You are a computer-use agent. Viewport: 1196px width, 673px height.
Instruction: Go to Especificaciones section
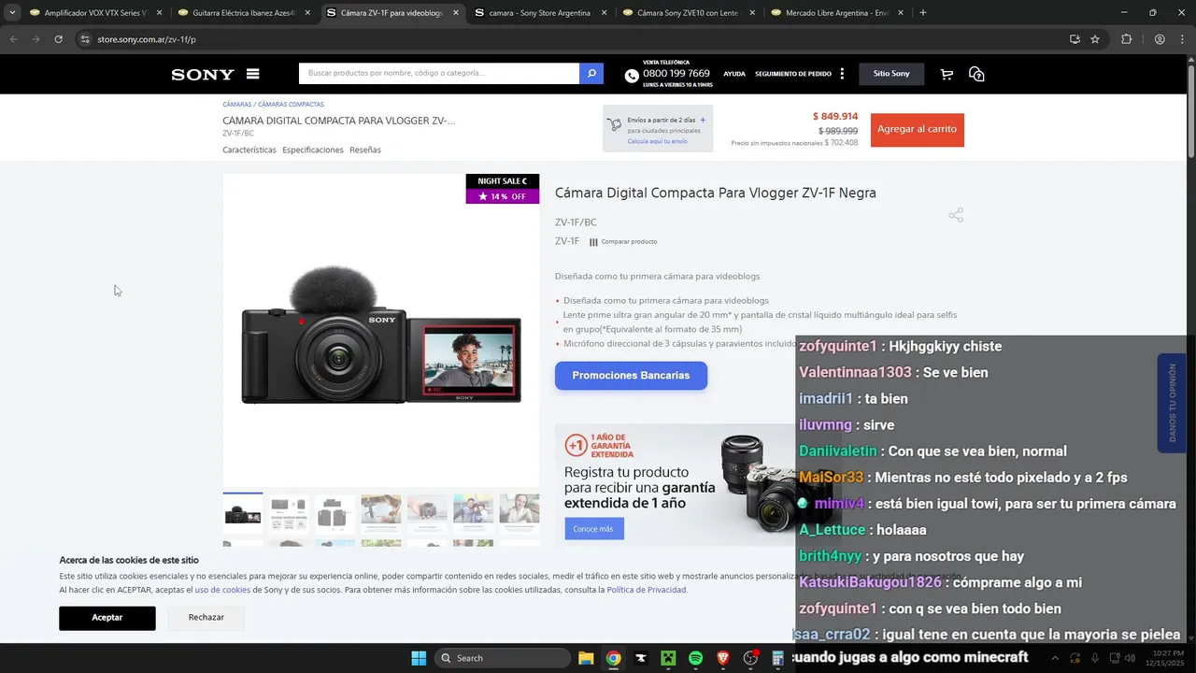pyautogui.click(x=313, y=150)
